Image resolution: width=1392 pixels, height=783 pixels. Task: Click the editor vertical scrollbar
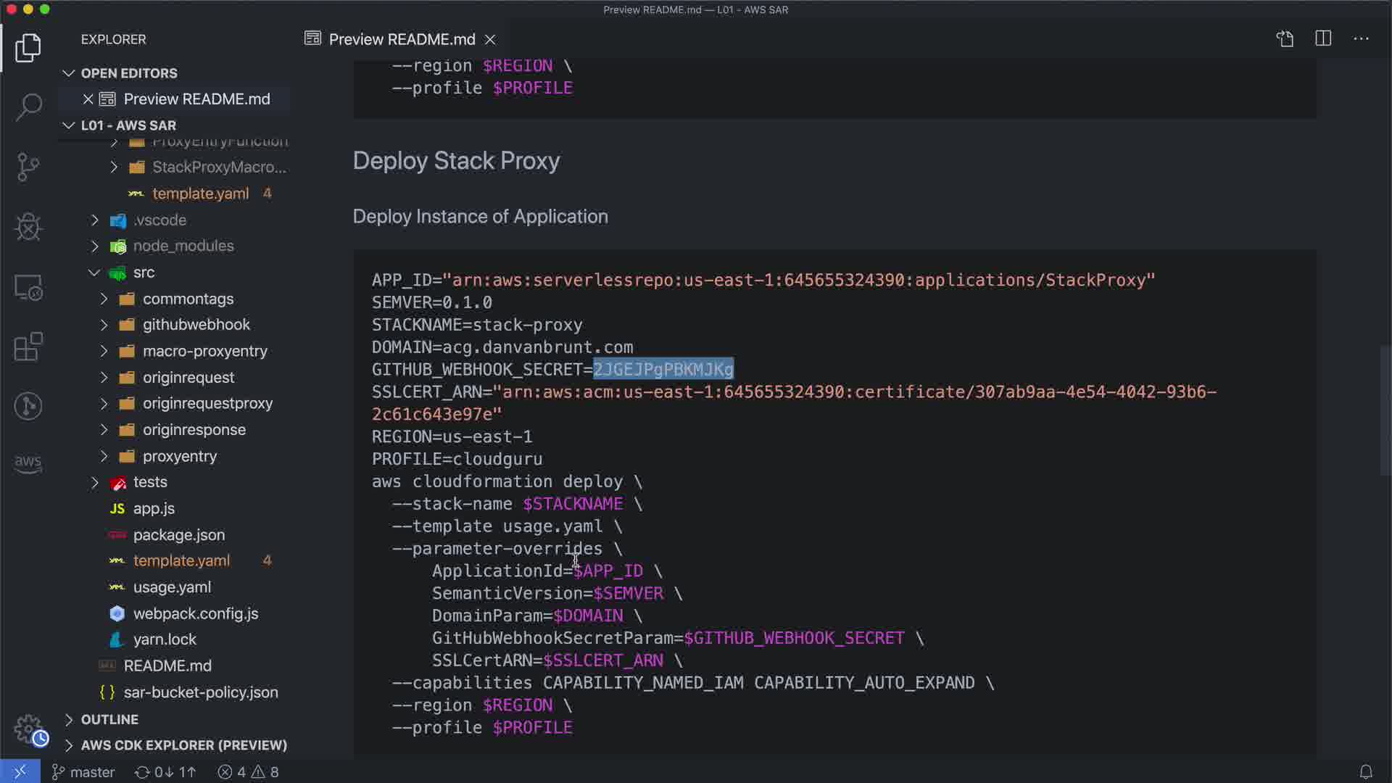[x=1385, y=410]
